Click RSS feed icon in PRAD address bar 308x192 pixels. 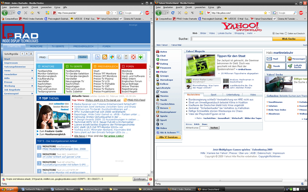(x=108, y=13)
